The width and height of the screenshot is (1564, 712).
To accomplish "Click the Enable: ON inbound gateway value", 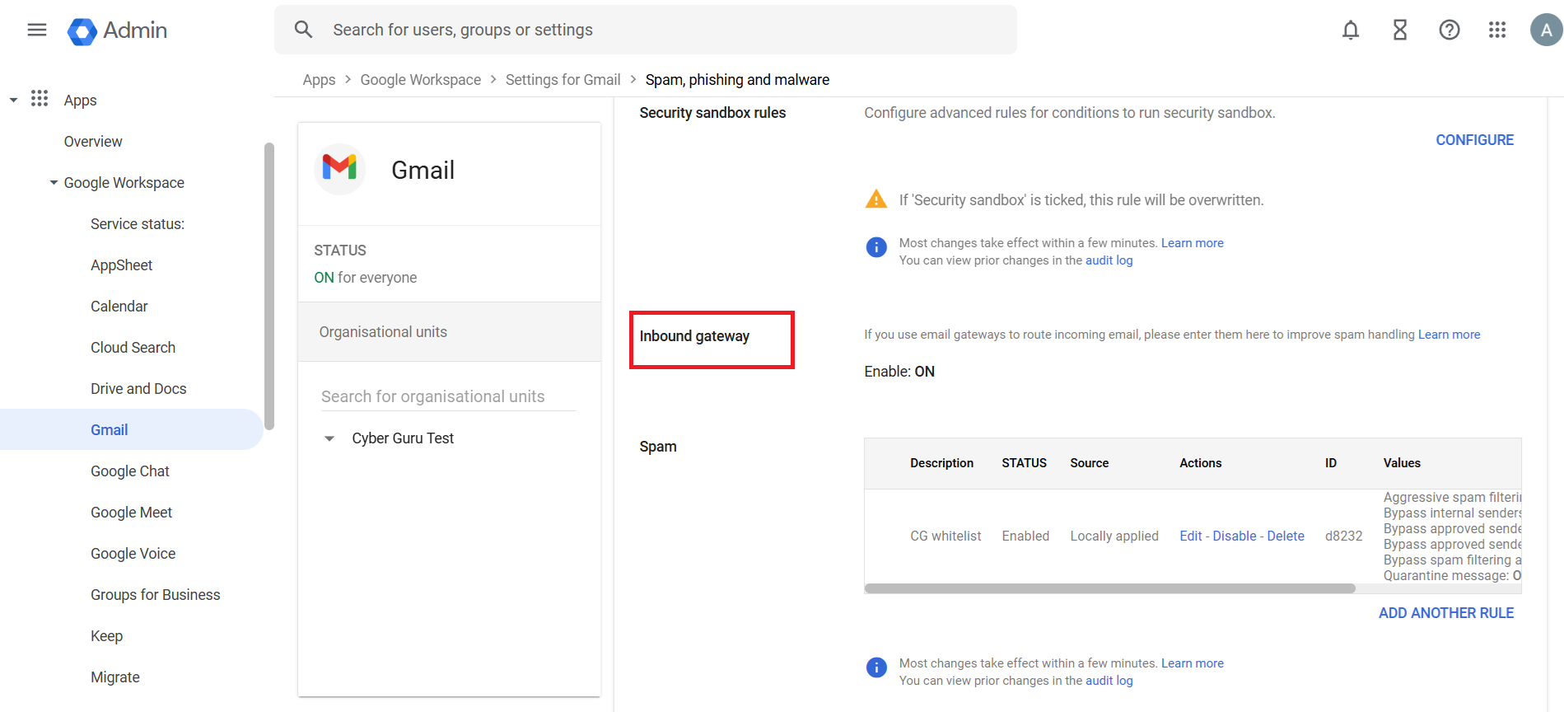I will click(x=899, y=372).
